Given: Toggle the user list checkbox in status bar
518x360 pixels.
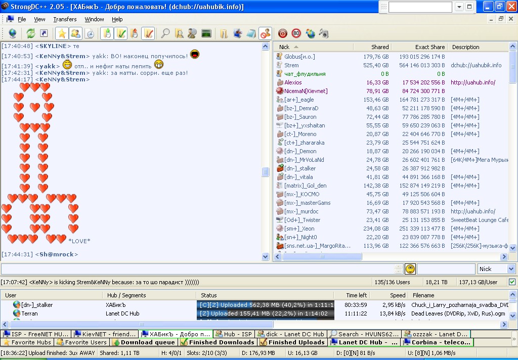Looking at the screenshot, I should [512, 282].
